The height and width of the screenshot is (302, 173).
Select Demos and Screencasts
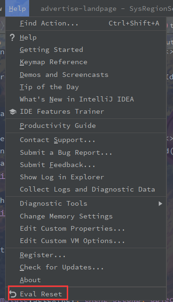coord(86,75)
